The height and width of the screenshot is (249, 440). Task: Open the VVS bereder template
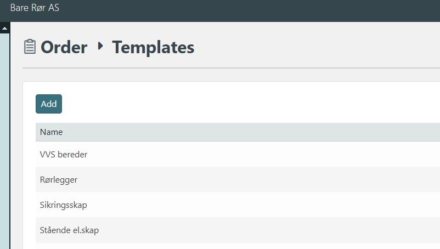[x=64, y=155]
